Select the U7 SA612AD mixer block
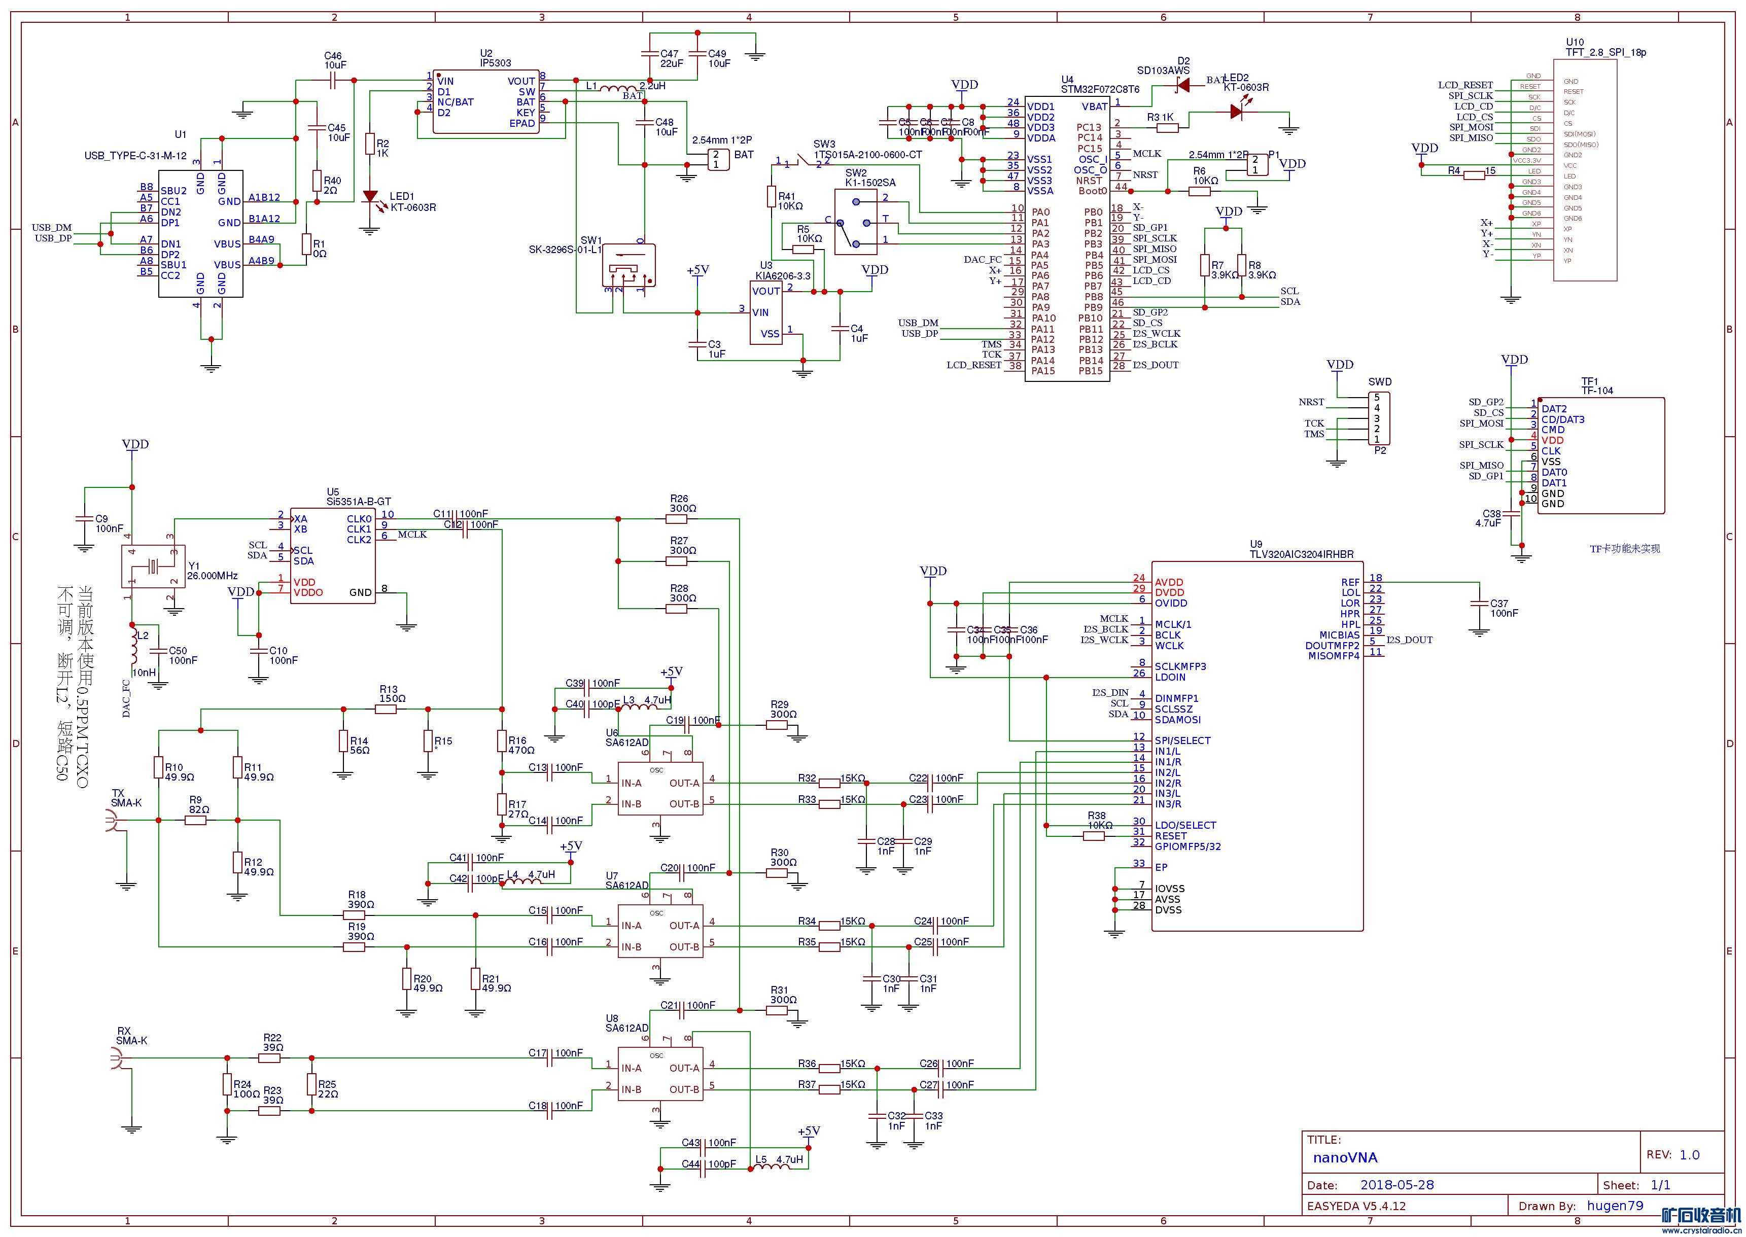 coord(660,931)
